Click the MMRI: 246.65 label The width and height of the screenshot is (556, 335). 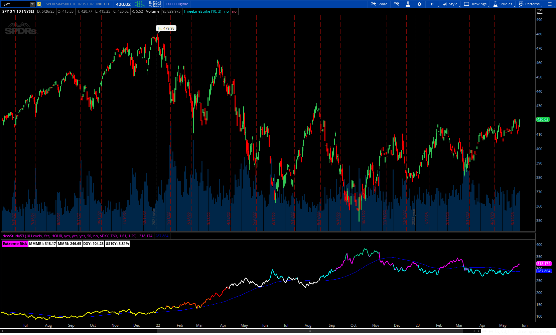pos(69,244)
